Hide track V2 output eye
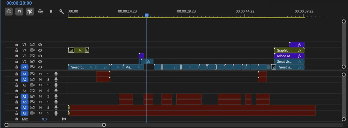Image resolution: width=348 pixels, height=128 pixels. pyautogui.click(x=40, y=61)
